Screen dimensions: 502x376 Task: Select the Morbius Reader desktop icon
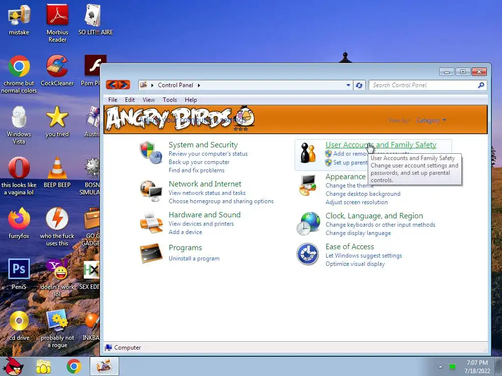tap(57, 23)
